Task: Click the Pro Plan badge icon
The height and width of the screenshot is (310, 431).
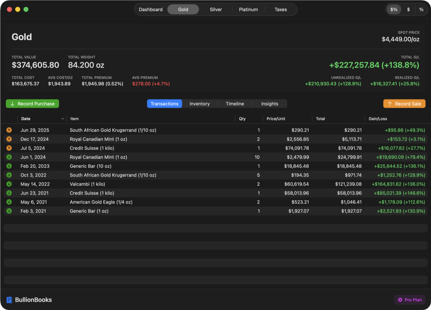Action: point(400,300)
